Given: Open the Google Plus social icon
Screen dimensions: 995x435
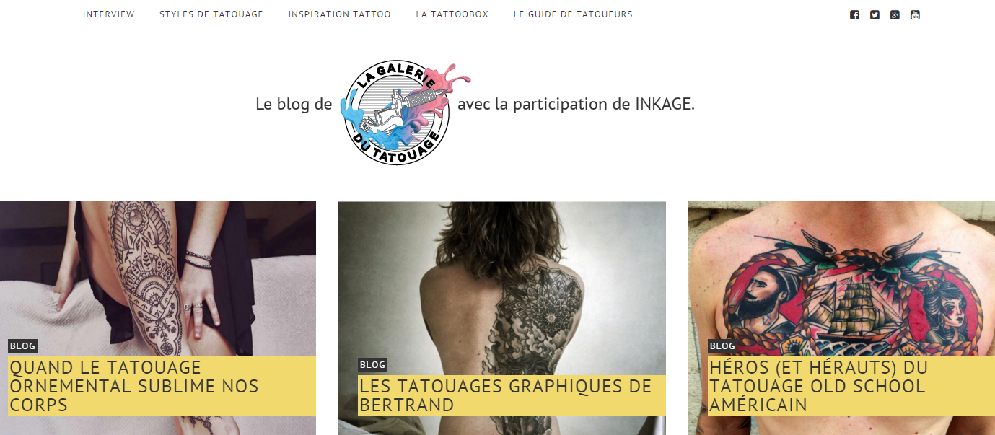Looking at the screenshot, I should [x=895, y=14].
